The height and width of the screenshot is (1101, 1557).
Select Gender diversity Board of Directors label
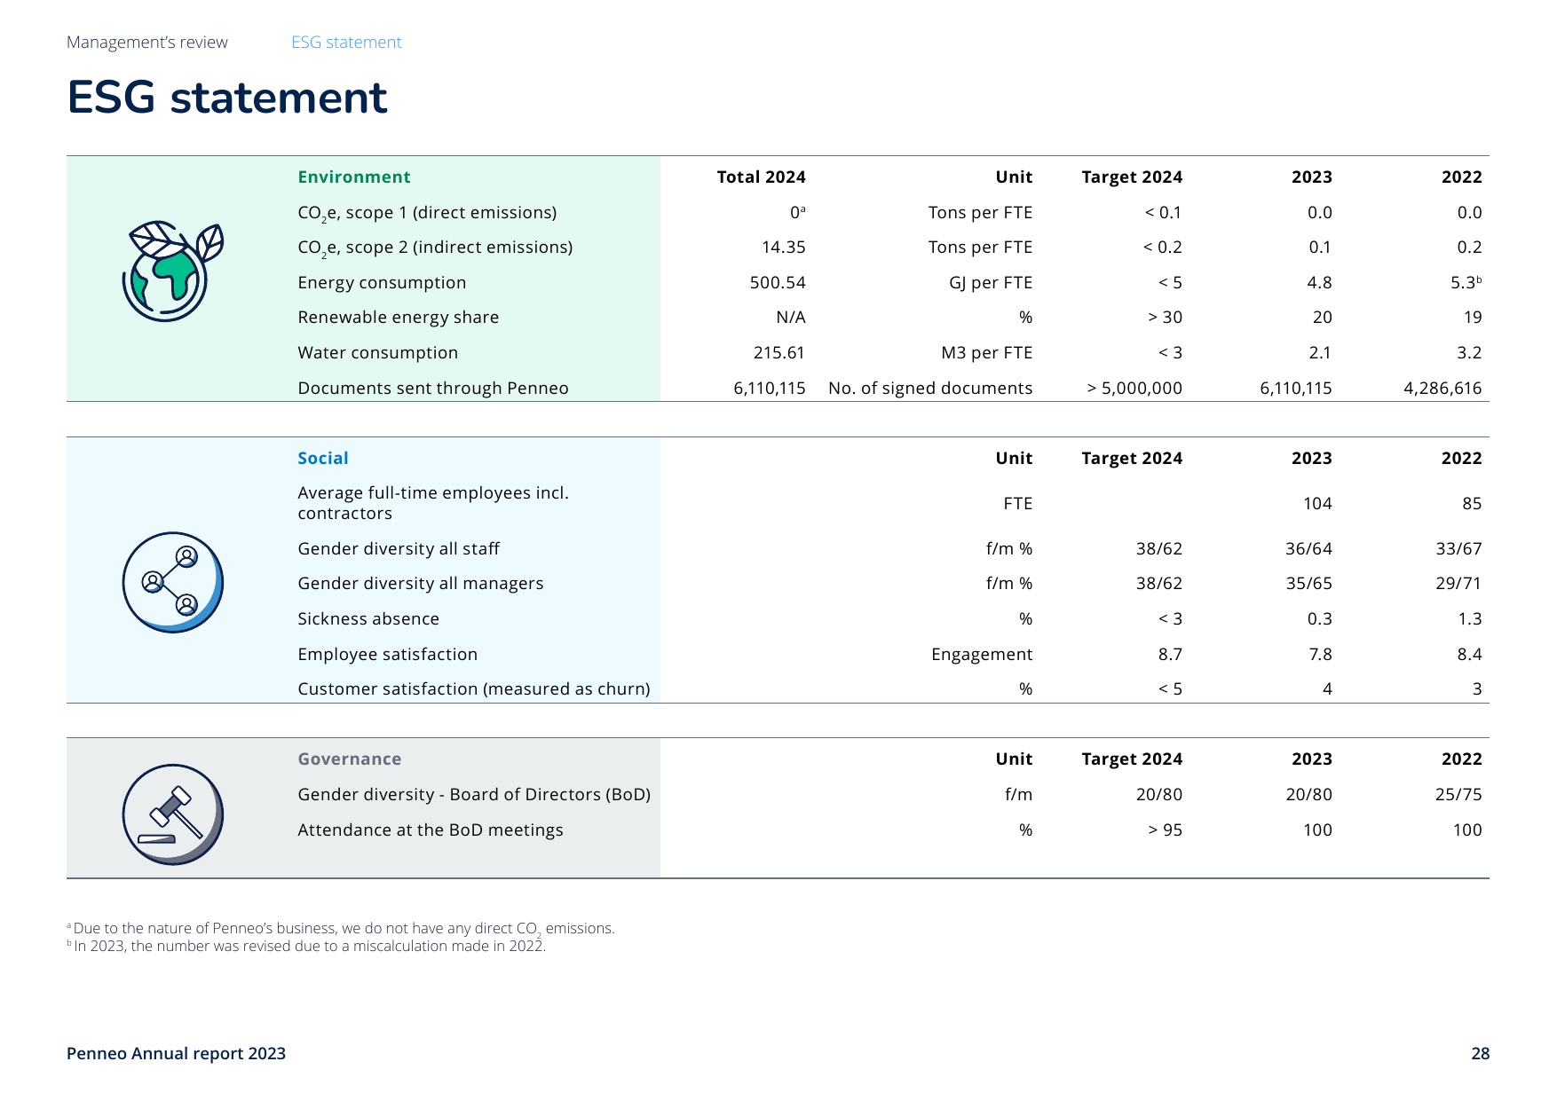click(474, 794)
